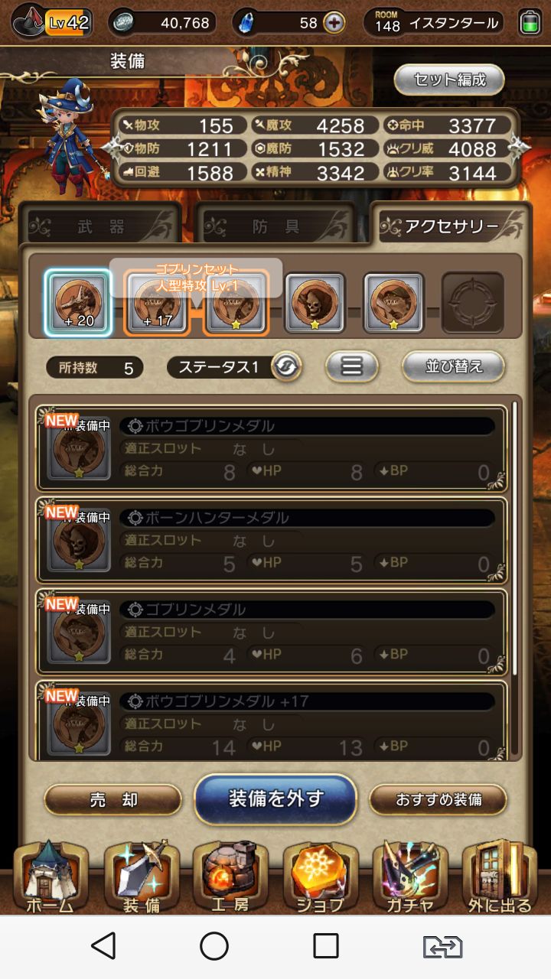The image size is (551, 979).
Task: Select the ボーンハンターメダル list entry
Action: 272,541
